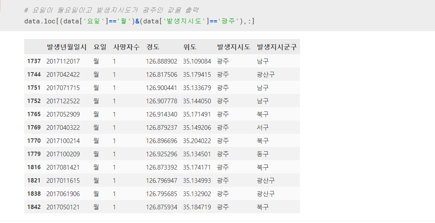Click date value 2017042422
435x223 pixels.
tap(63, 74)
